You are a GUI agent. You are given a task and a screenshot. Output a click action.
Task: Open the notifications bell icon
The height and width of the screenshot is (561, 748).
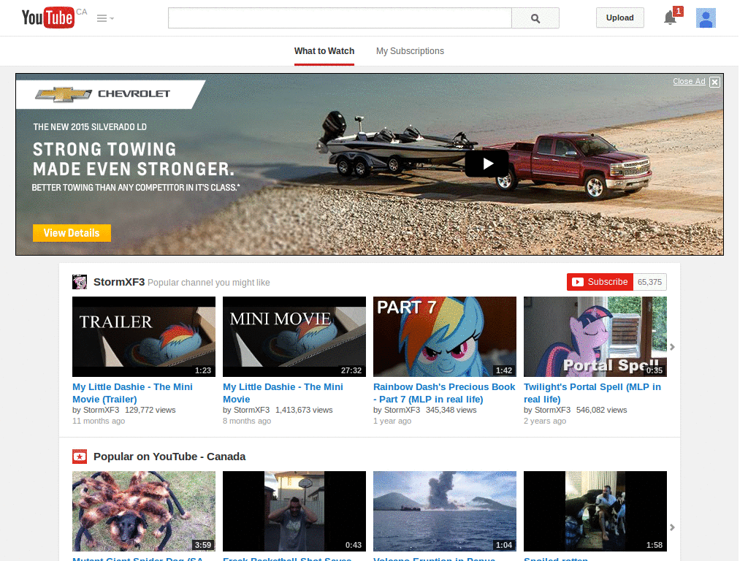pyautogui.click(x=670, y=18)
